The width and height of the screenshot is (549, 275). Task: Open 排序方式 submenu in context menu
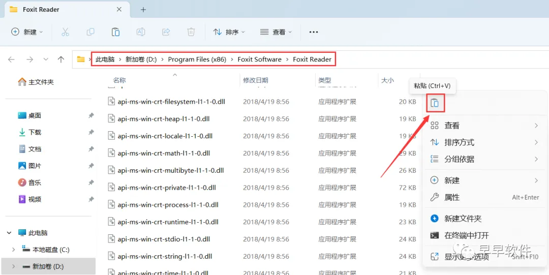click(484, 142)
